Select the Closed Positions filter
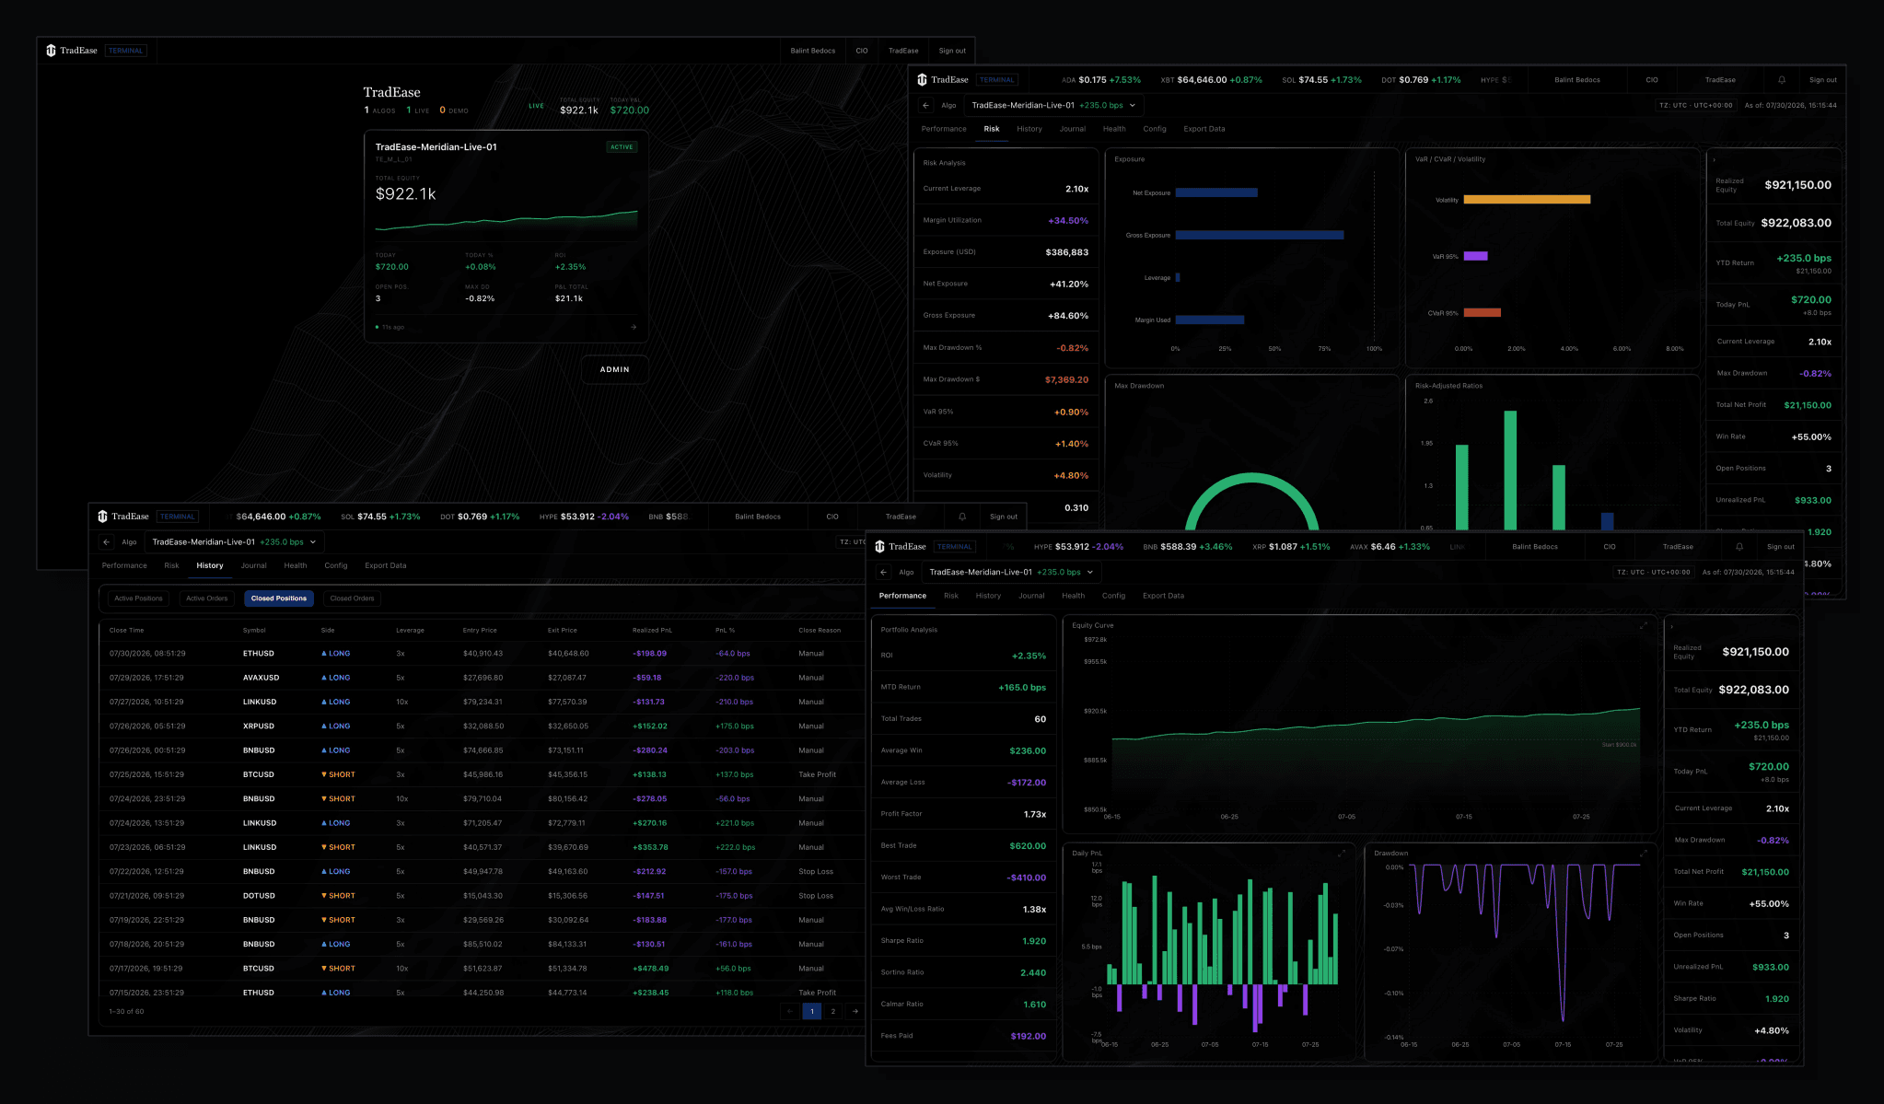Image resolution: width=1884 pixels, height=1104 pixels. click(279, 598)
